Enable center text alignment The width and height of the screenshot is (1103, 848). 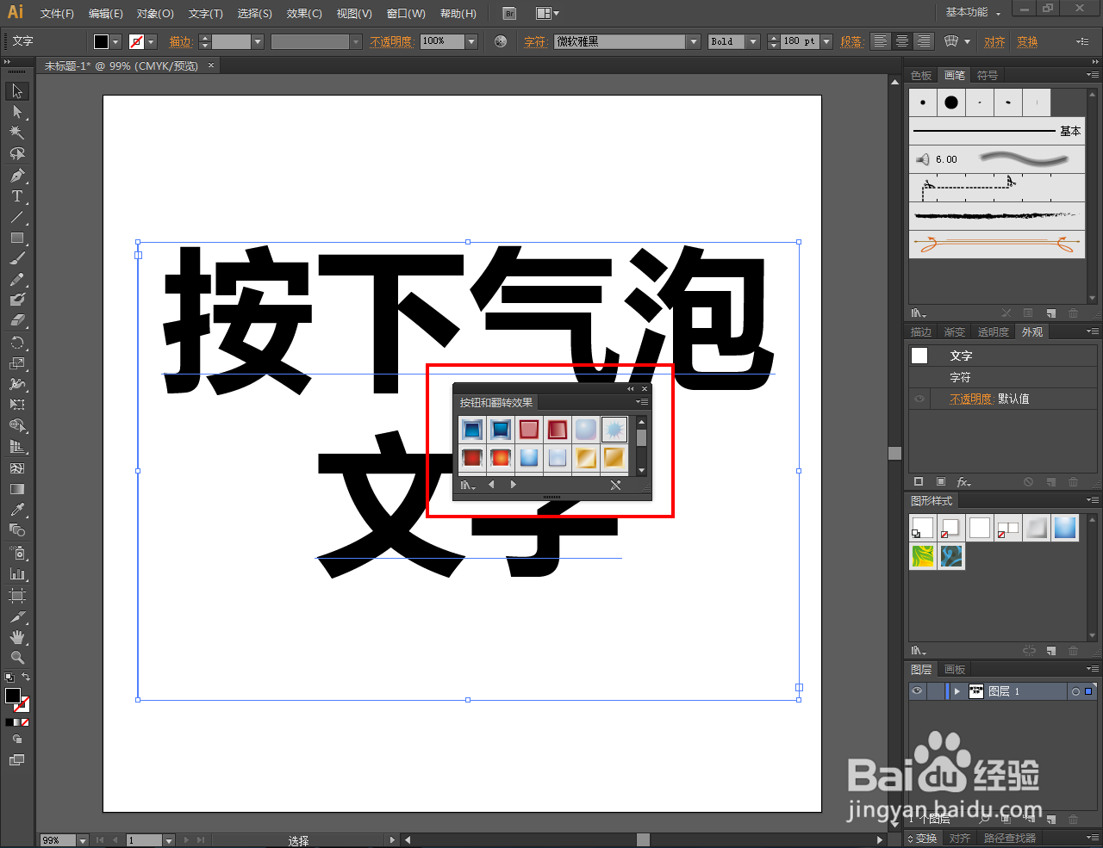point(901,41)
